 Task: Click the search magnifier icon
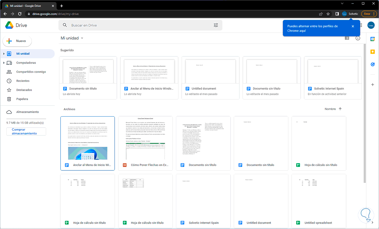pos(65,25)
